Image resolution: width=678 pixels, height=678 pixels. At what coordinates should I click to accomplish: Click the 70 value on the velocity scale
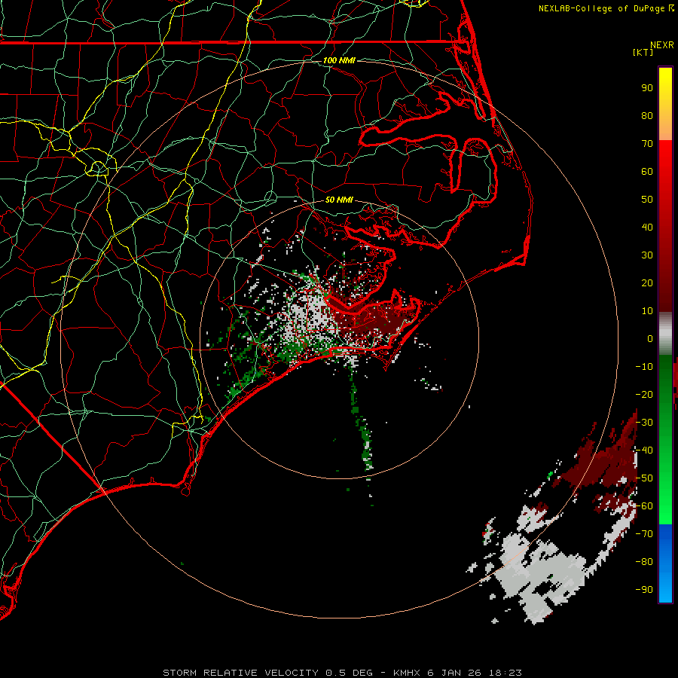tap(647, 144)
